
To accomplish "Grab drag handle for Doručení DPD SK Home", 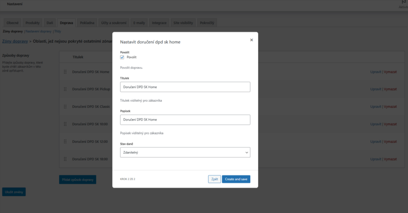I will (65, 72).
